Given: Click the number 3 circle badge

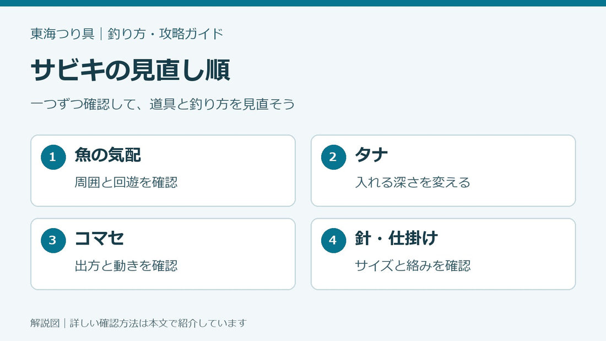Looking at the screenshot, I should 53,241.
